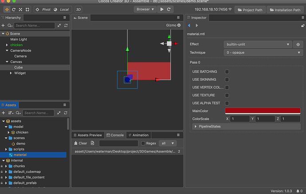
Task: Open the Effect builtin-unlit dropdown
Action: (x=258, y=44)
